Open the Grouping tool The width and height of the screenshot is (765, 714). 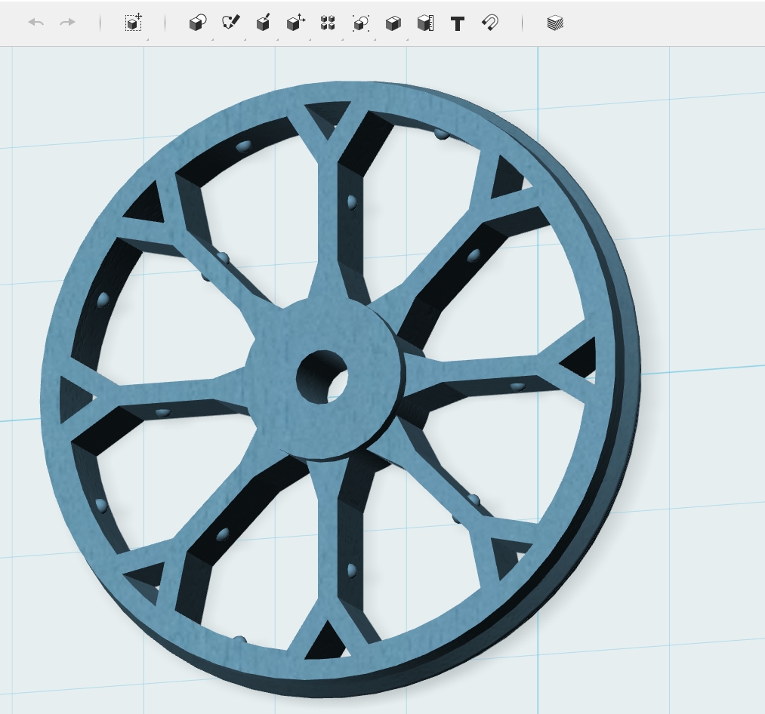point(360,23)
